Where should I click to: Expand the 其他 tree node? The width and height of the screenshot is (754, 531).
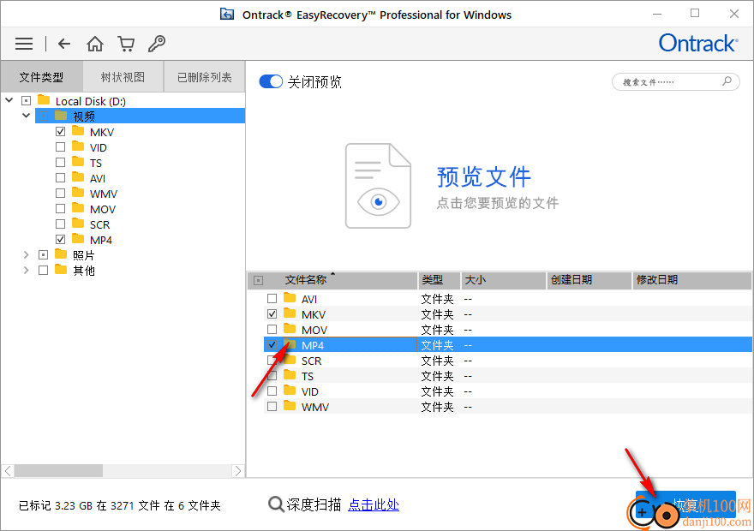[x=27, y=270]
